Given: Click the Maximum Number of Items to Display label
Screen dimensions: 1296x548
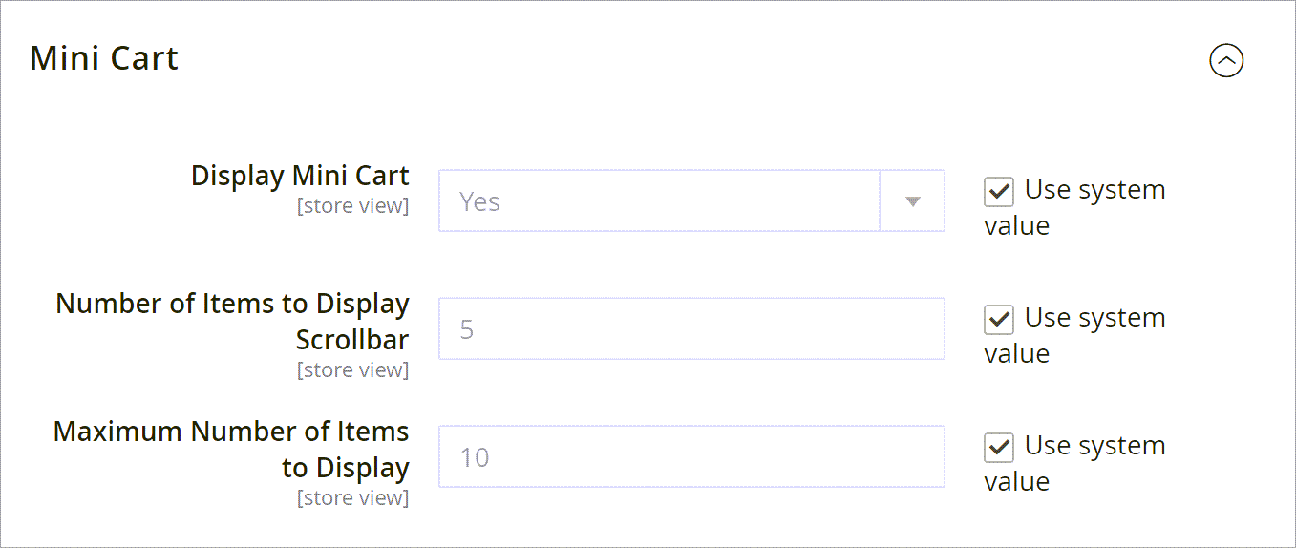Looking at the screenshot, I should pos(231,450).
